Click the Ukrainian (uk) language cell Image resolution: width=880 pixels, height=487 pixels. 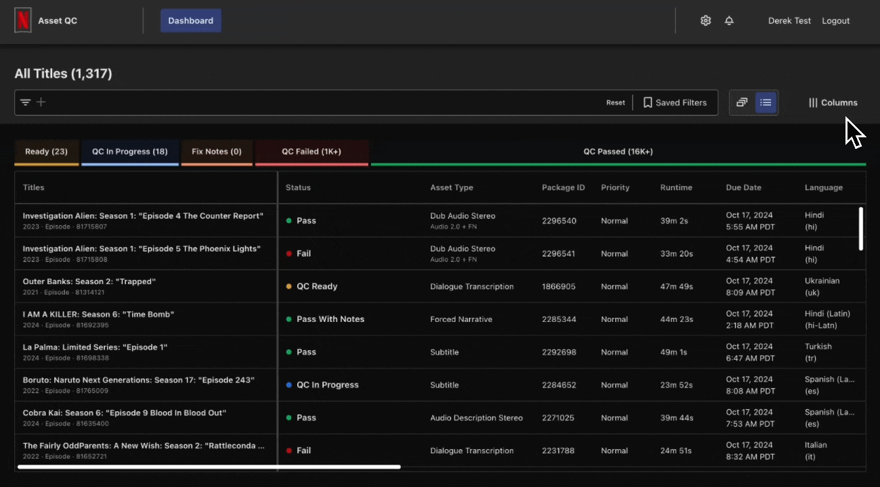822,287
